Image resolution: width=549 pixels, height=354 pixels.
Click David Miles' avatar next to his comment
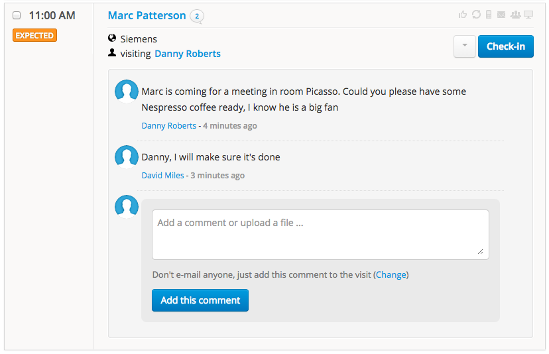(127, 157)
